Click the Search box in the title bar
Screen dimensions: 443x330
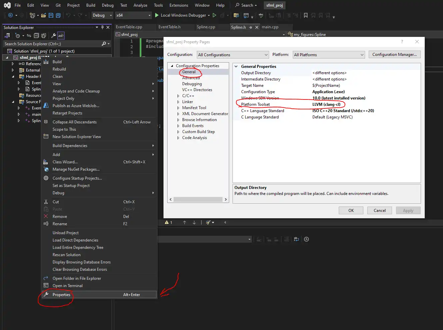246,5
